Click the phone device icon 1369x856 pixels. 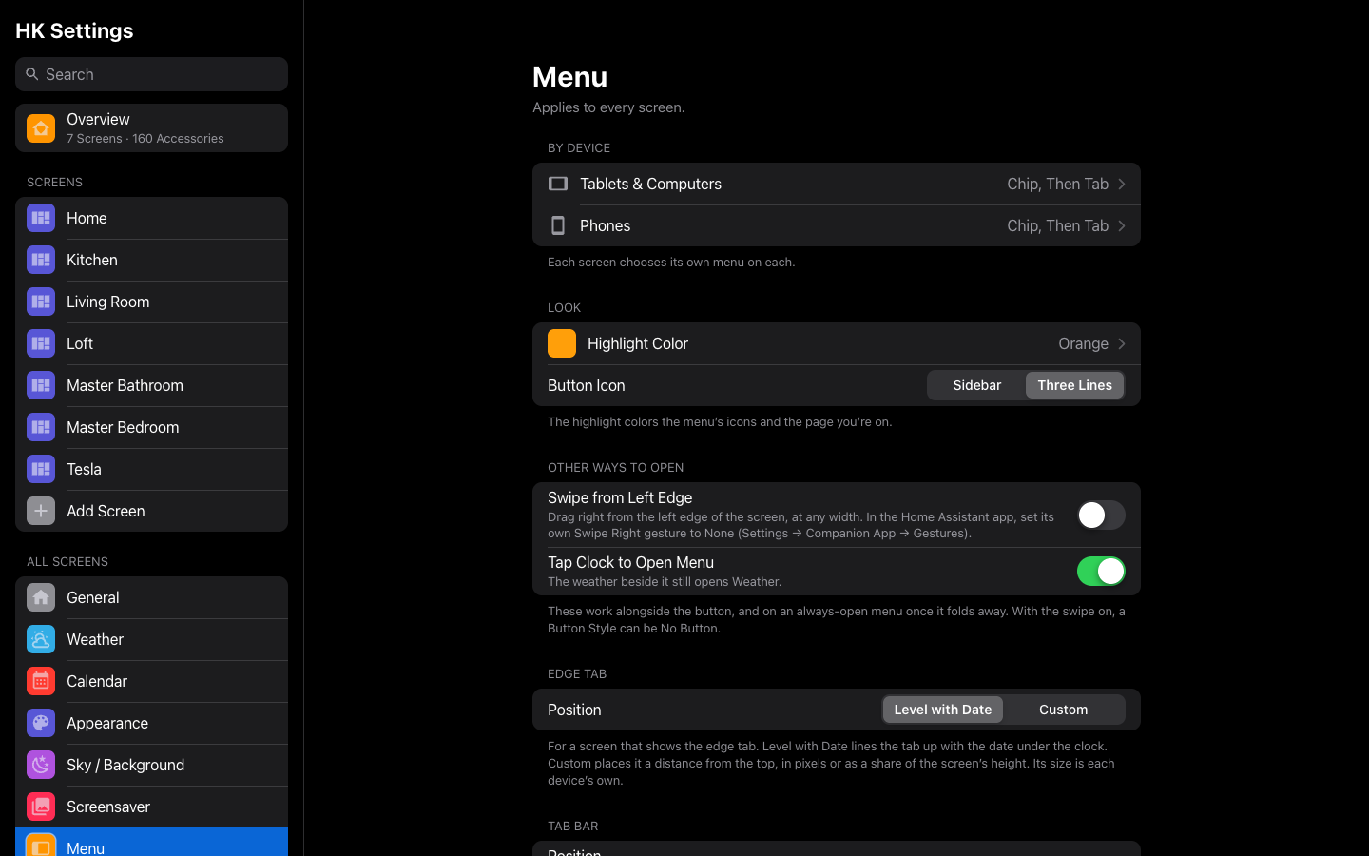pos(558,225)
